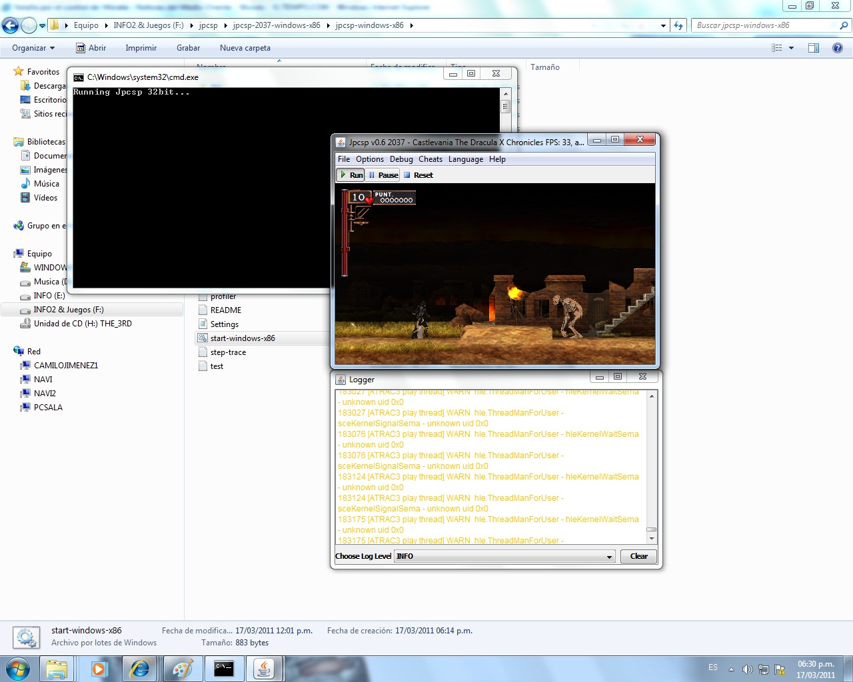This screenshot has height=682, width=853.
Task: Select Favoritos in the navigation pane
Action: [x=43, y=71]
